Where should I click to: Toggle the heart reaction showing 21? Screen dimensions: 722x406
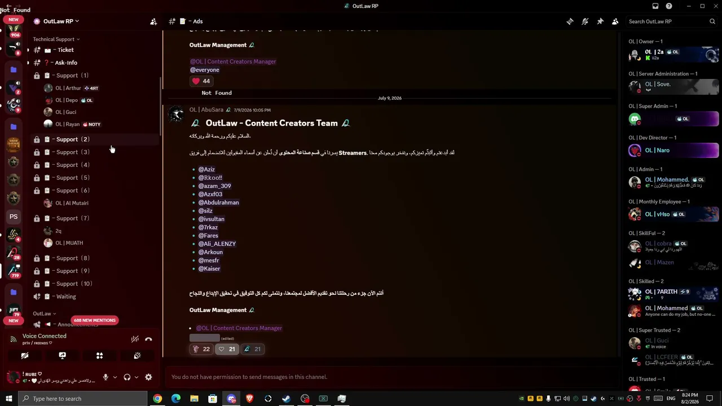(x=227, y=349)
